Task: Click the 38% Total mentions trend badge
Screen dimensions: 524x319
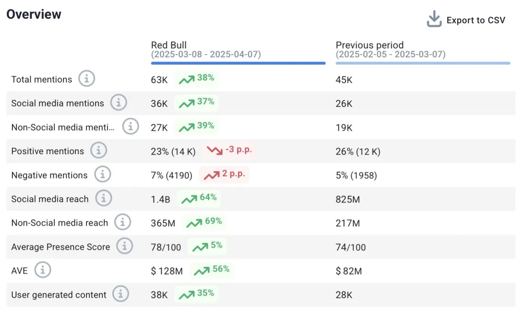Action: (x=197, y=78)
